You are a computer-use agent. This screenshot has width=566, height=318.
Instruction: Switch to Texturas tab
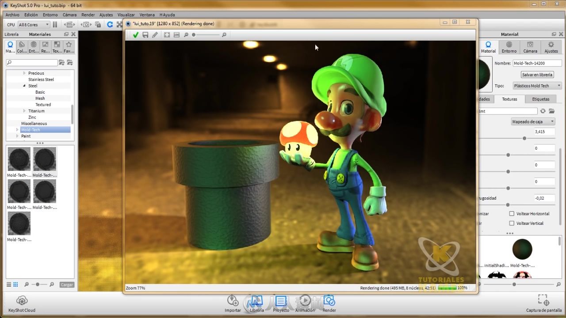[509, 99]
